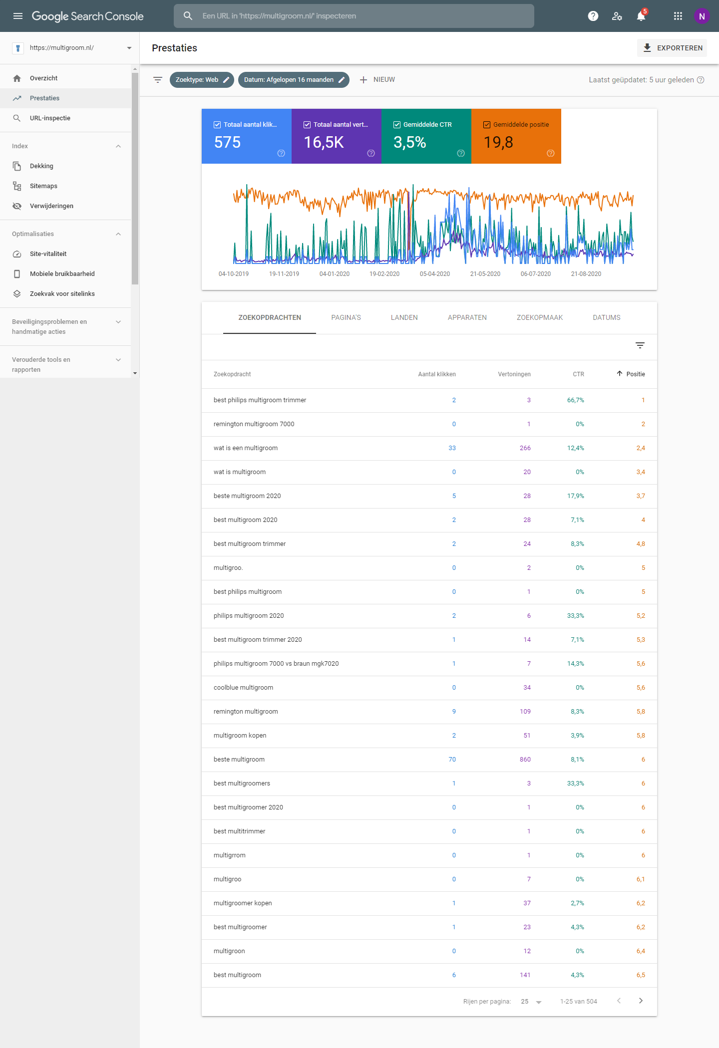Toggle Totaal aantal klikken checkbox
The image size is (719, 1048).
pyautogui.click(x=217, y=125)
